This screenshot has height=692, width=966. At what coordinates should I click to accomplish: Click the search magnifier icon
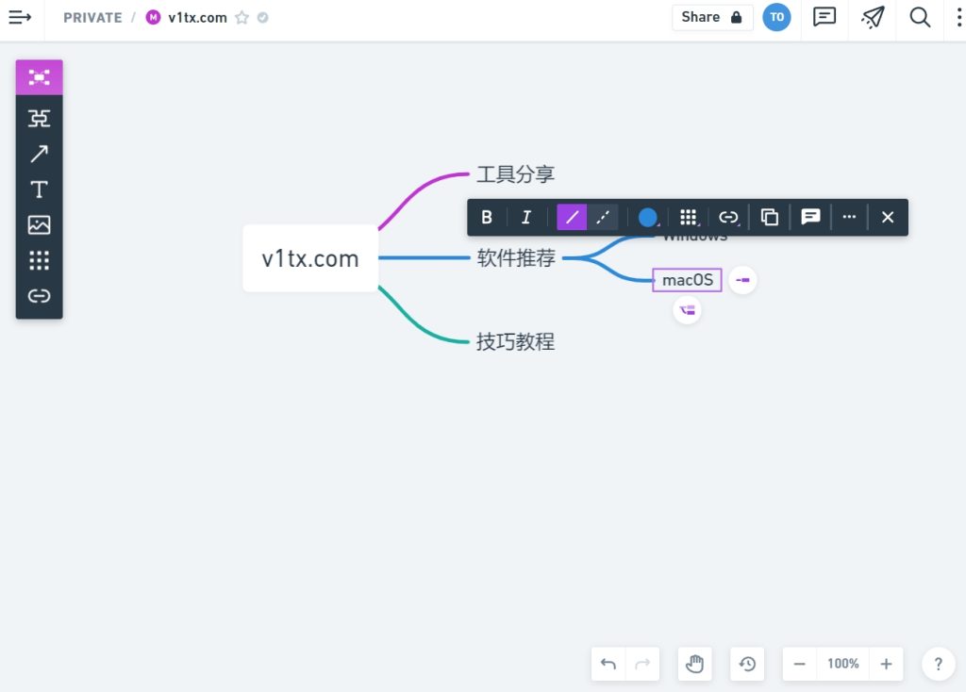[920, 17]
